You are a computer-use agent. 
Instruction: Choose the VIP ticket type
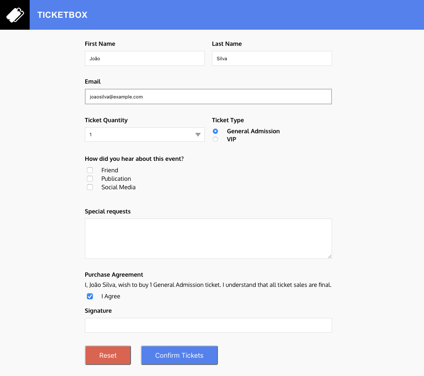pos(215,139)
